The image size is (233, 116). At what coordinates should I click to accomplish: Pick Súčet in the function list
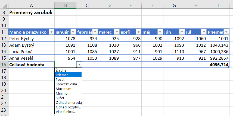click(60, 98)
